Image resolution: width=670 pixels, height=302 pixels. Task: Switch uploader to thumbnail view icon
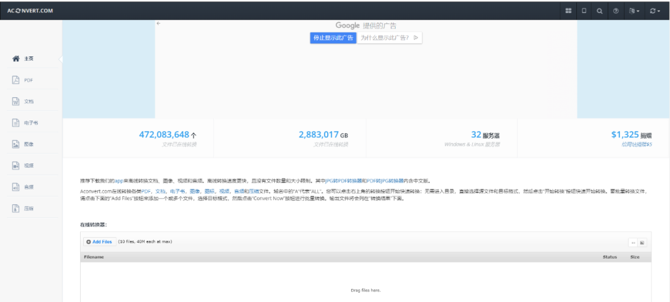[x=642, y=243]
